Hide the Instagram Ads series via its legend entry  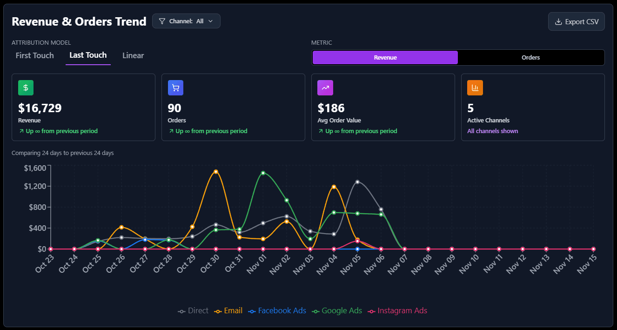coord(397,310)
